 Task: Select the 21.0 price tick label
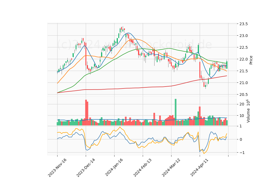243,83
